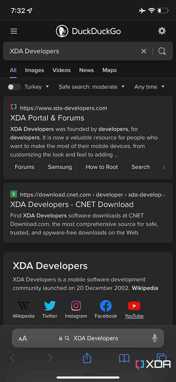
Task: Open the Any time filter dropdown
Action: pos(150,87)
